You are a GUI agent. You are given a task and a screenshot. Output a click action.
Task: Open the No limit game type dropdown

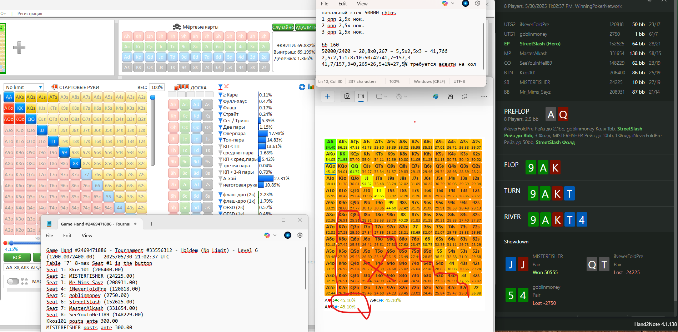[x=24, y=87]
